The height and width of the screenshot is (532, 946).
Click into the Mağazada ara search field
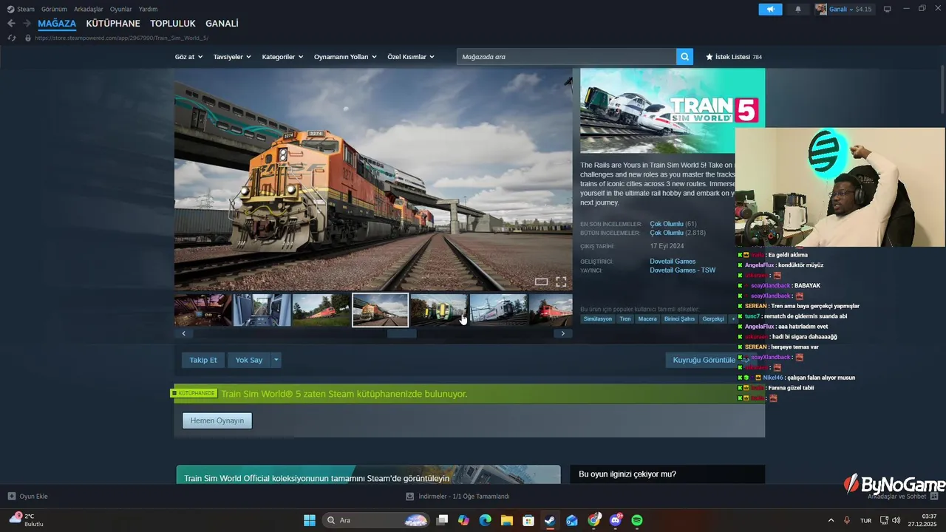click(x=566, y=57)
